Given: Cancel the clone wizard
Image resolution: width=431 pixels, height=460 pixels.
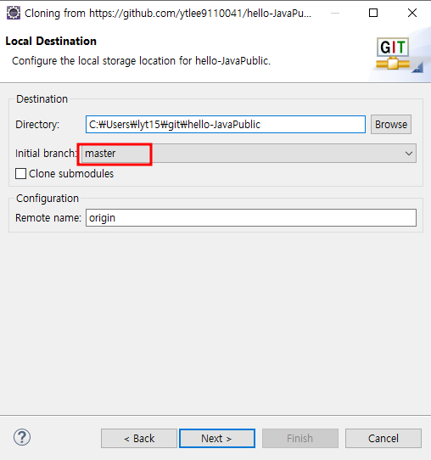Looking at the screenshot, I should pos(383,438).
